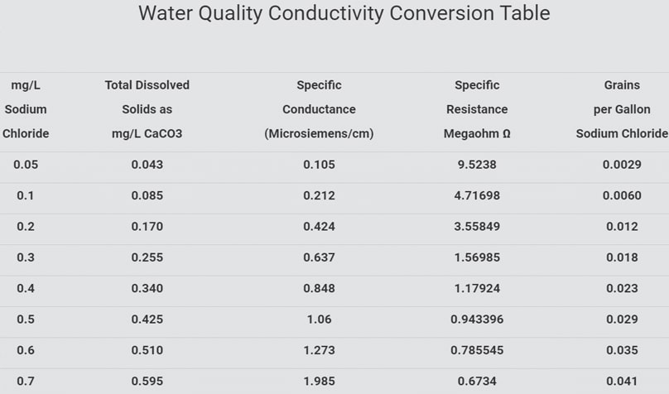Select the Total Dissolved Solids column header

147,109
